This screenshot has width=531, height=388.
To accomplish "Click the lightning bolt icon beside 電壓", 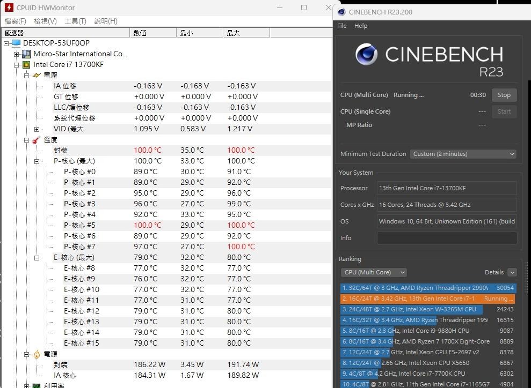I will 38,75.
